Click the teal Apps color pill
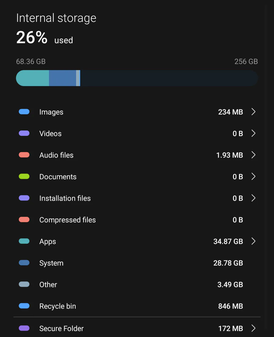The image size is (274, 337). 24,241
